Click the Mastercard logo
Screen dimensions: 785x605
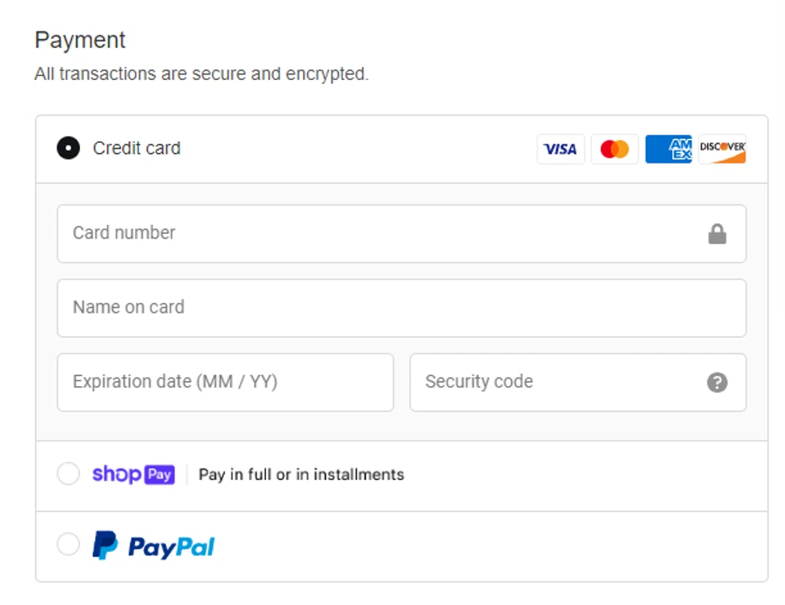(x=615, y=149)
